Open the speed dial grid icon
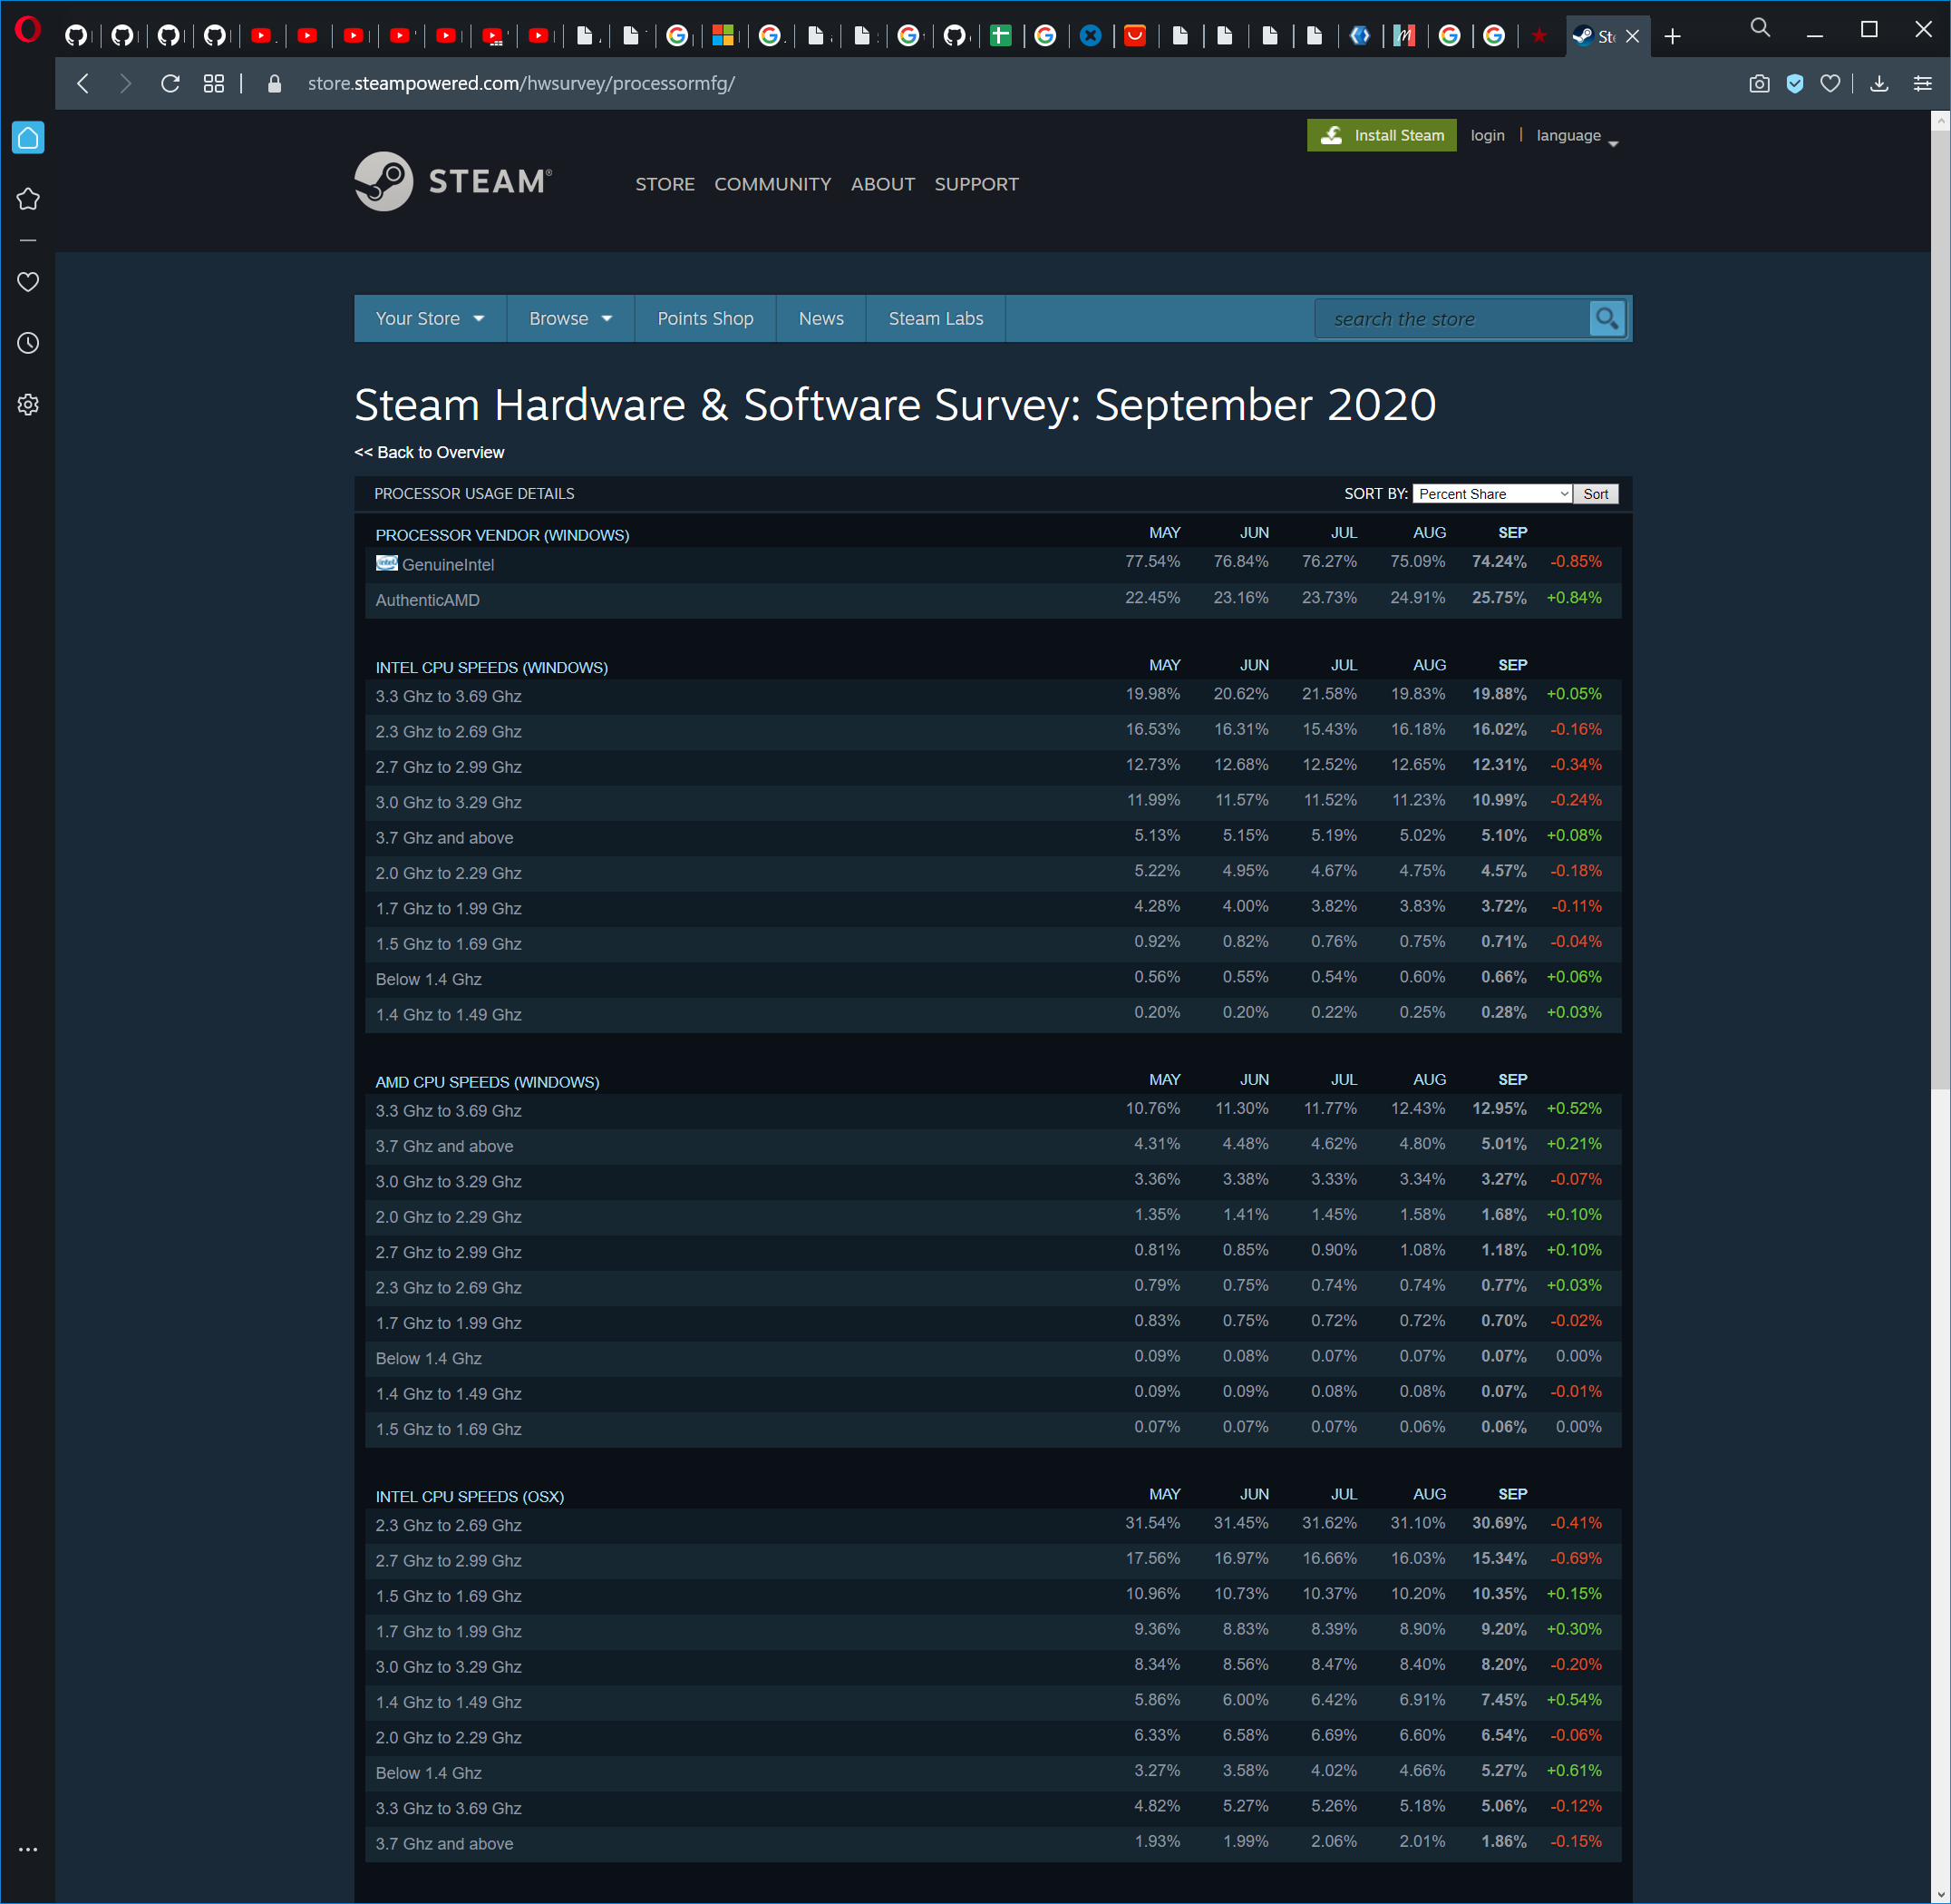Screen dimensions: 1951x1904 [214, 84]
